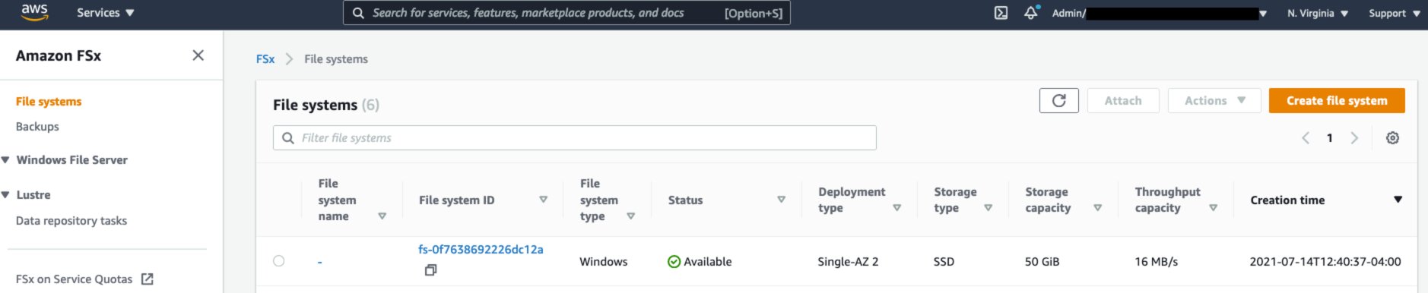Open the Support menu
The image size is (1428, 293).
tap(1395, 13)
